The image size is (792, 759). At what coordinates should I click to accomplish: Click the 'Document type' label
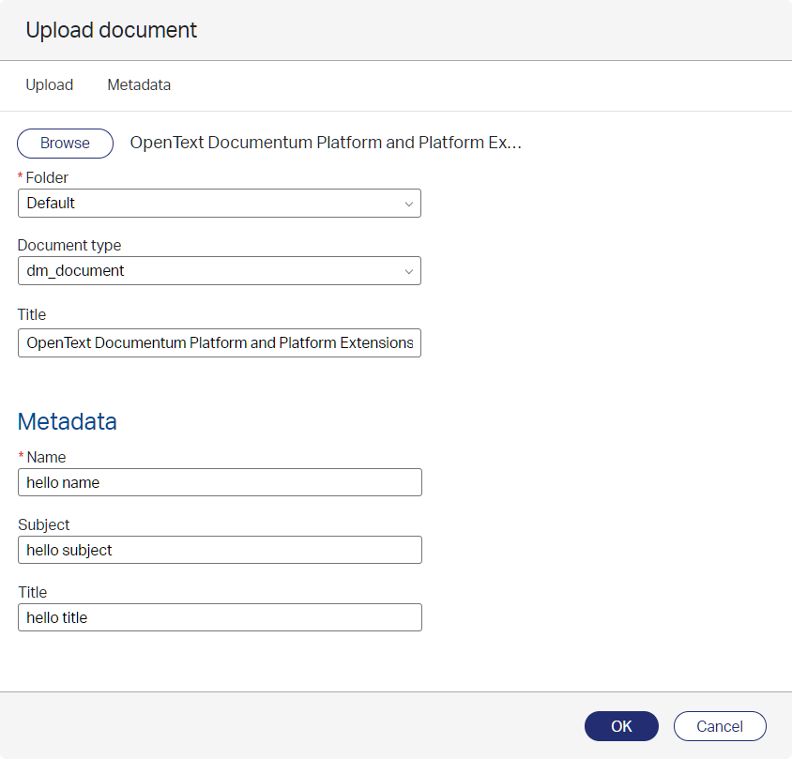click(69, 245)
